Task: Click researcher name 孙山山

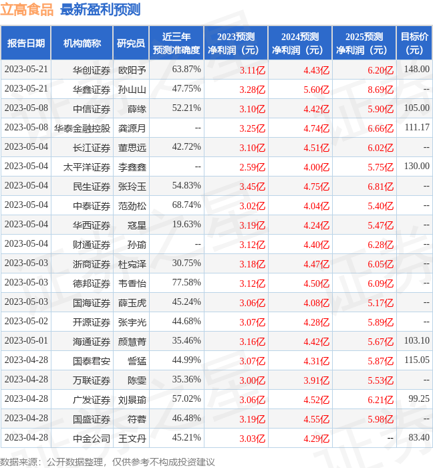Action: 132,90
